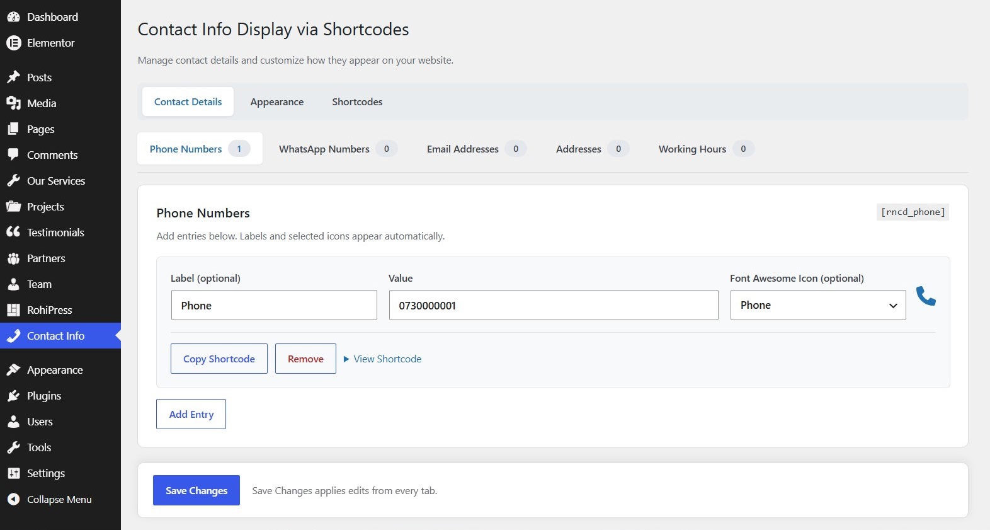
Task: Click the Media library icon
Action: pos(13,103)
